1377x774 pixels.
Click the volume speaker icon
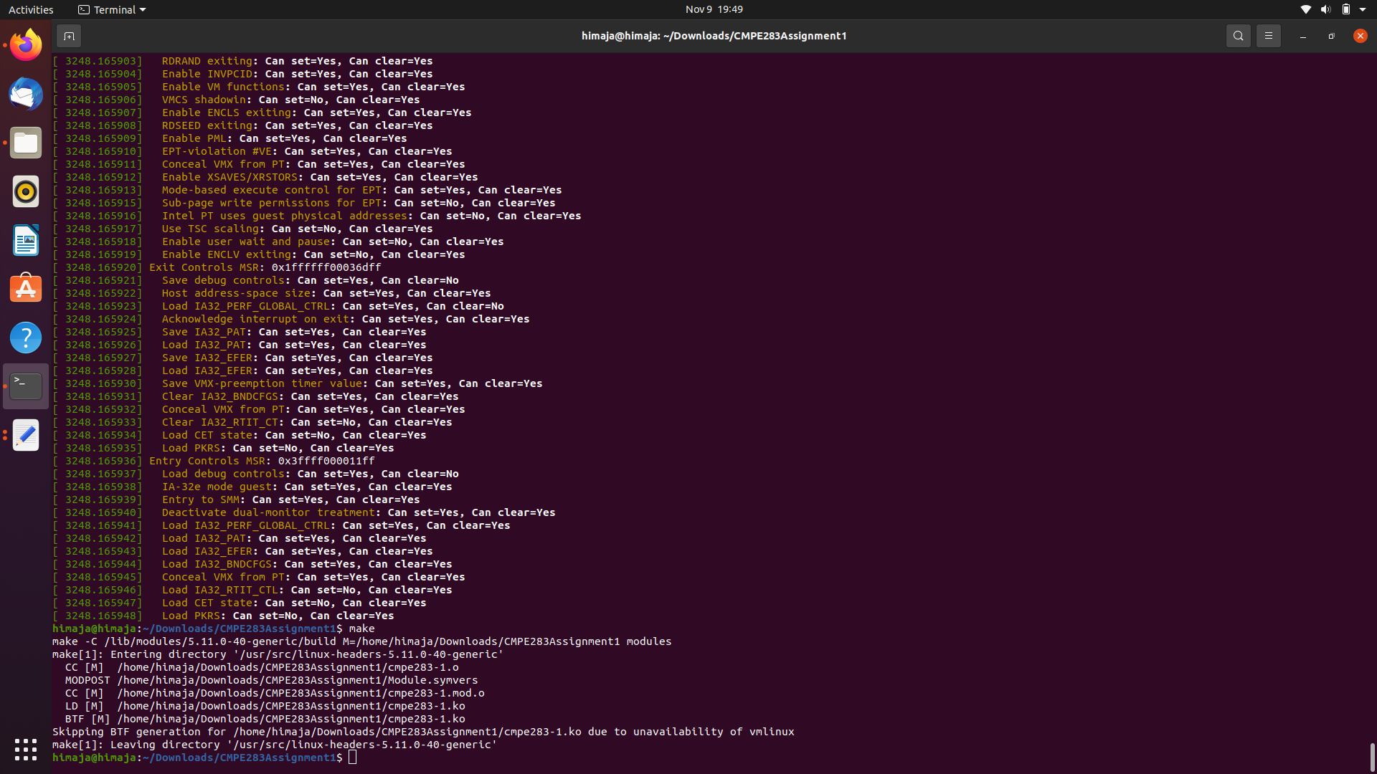[1325, 9]
